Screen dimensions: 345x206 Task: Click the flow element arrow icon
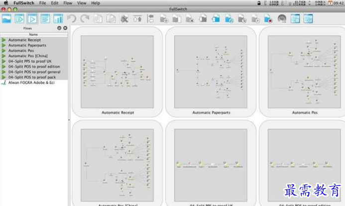[151, 19]
